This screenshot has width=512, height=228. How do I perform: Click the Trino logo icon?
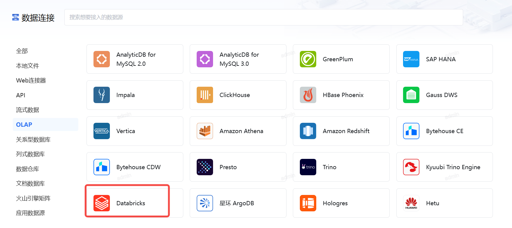pos(308,167)
